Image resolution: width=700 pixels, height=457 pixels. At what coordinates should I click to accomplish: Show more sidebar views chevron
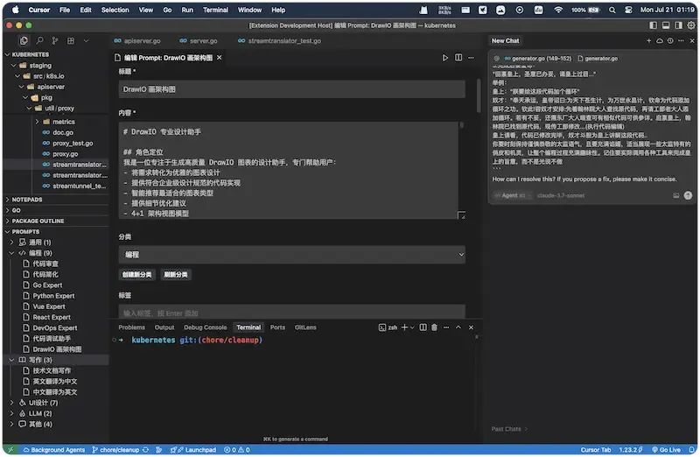(86, 40)
